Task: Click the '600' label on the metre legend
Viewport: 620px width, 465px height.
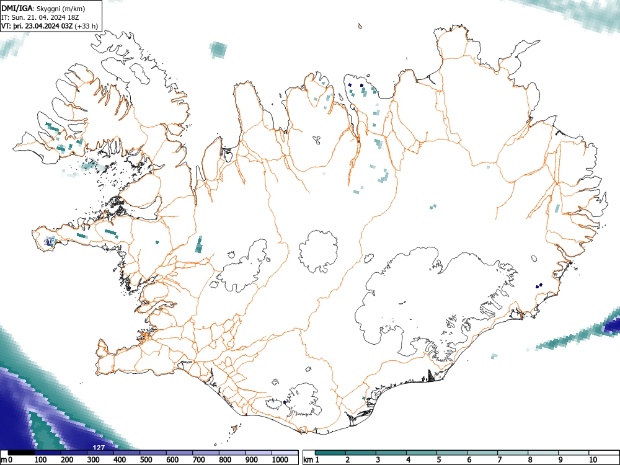Action: (x=172, y=460)
